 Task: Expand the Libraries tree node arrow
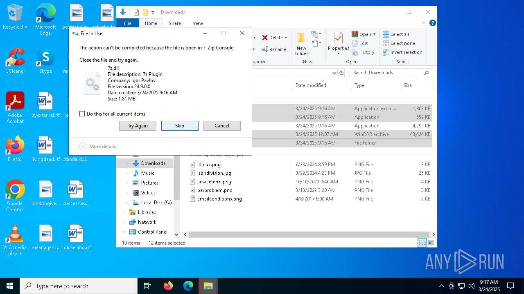point(124,212)
